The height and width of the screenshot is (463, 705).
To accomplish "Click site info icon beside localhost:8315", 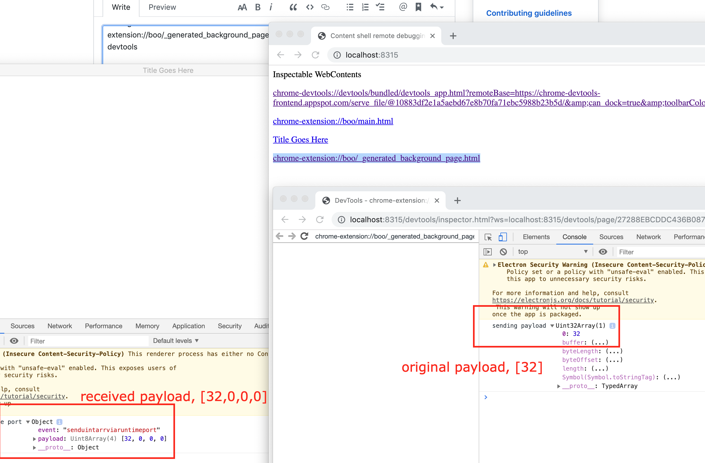I will click(x=337, y=55).
